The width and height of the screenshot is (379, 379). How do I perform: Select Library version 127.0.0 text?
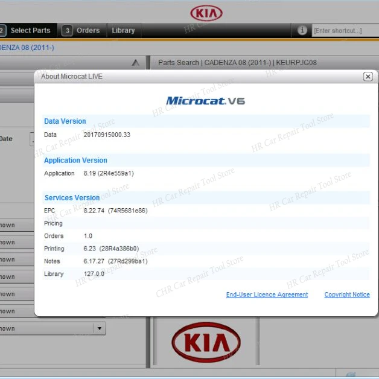point(94,274)
